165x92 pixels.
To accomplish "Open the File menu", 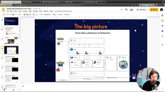I will (8, 11).
